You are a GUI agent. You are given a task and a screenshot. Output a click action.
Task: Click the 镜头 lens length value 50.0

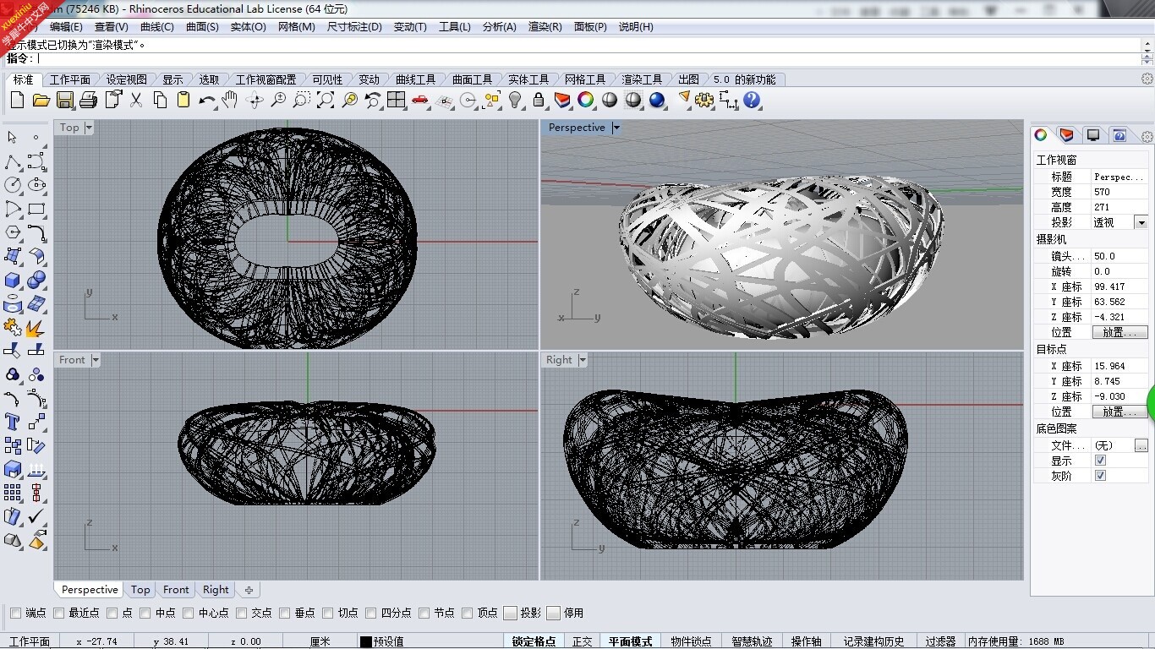tap(1119, 256)
